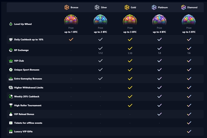Click the '1:6' exchange rate value

pos(189,53)
